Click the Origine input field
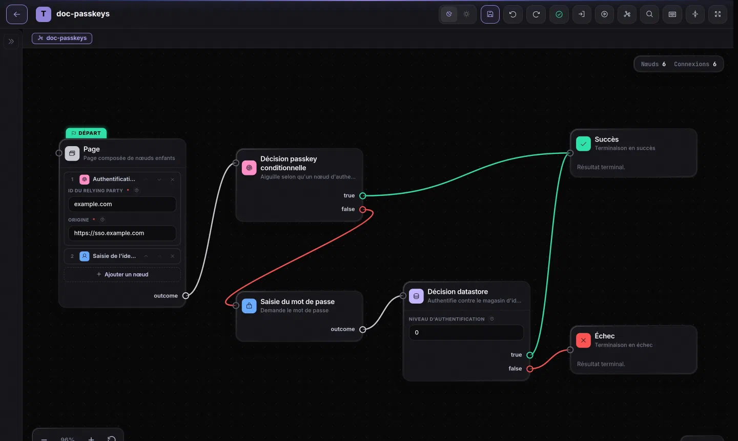Image resolution: width=738 pixels, height=441 pixels. [x=122, y=233]
